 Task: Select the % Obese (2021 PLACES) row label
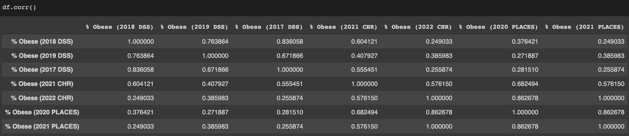pos(42,127)
